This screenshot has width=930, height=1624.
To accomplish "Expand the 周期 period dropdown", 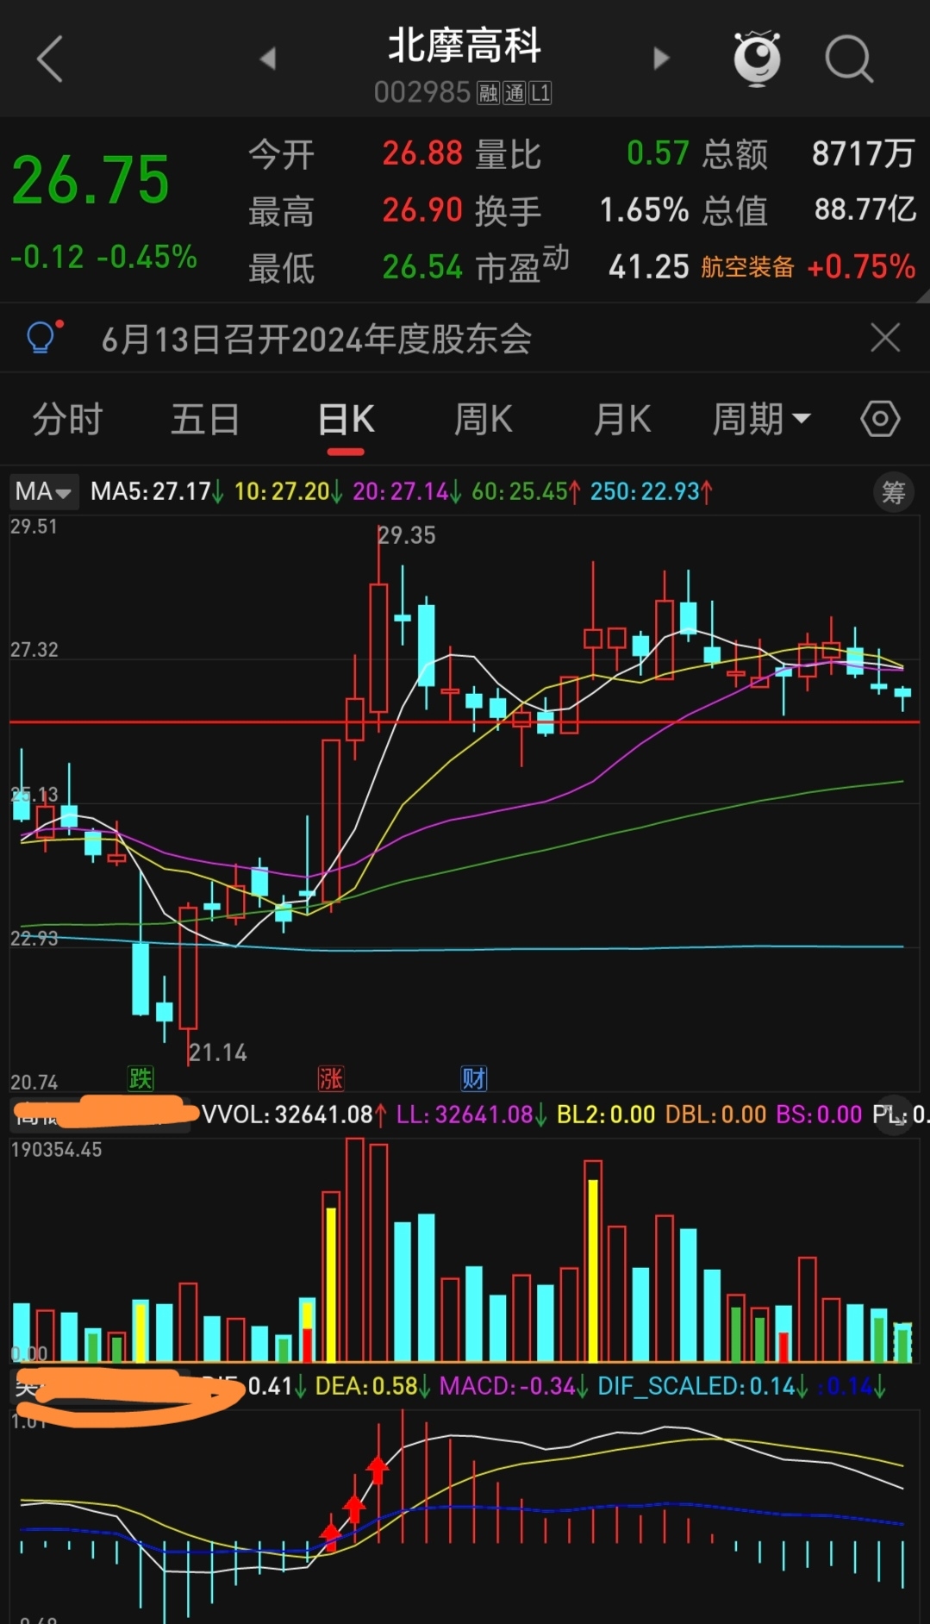I will (762, 420).
